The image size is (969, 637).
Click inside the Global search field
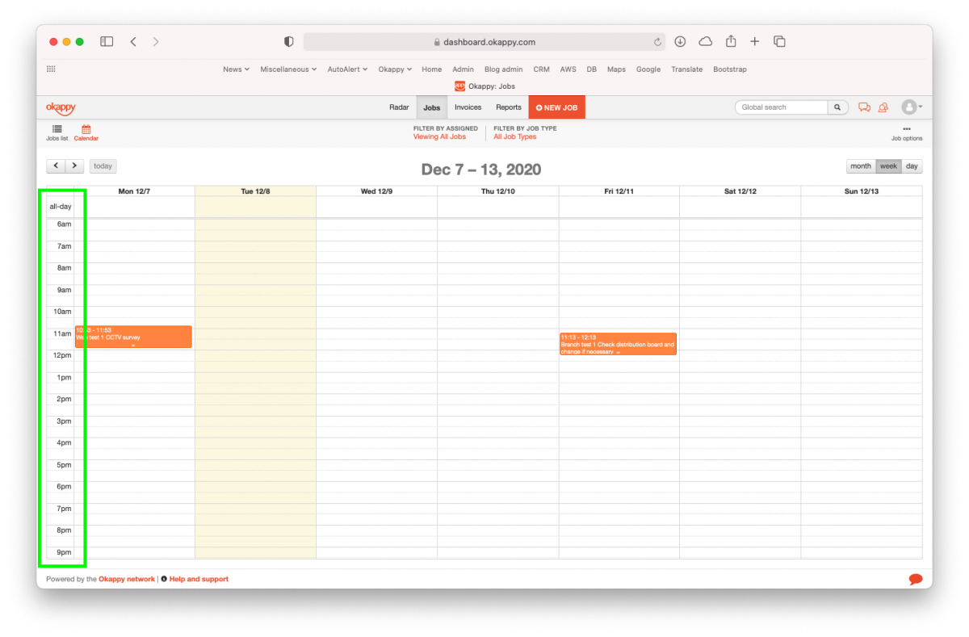[780, 107]
